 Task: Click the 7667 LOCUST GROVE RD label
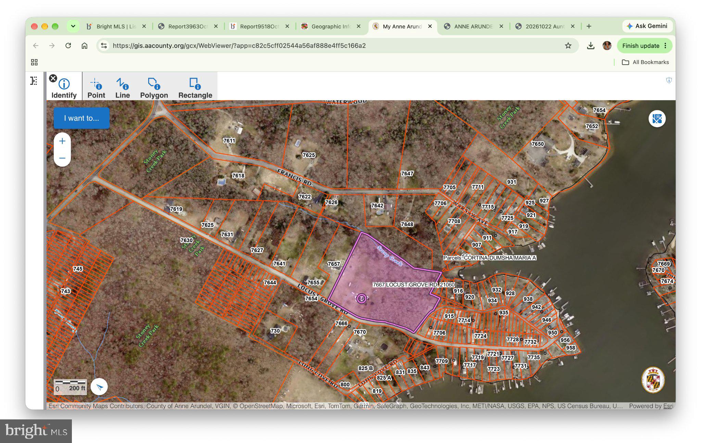coord(413,285)
